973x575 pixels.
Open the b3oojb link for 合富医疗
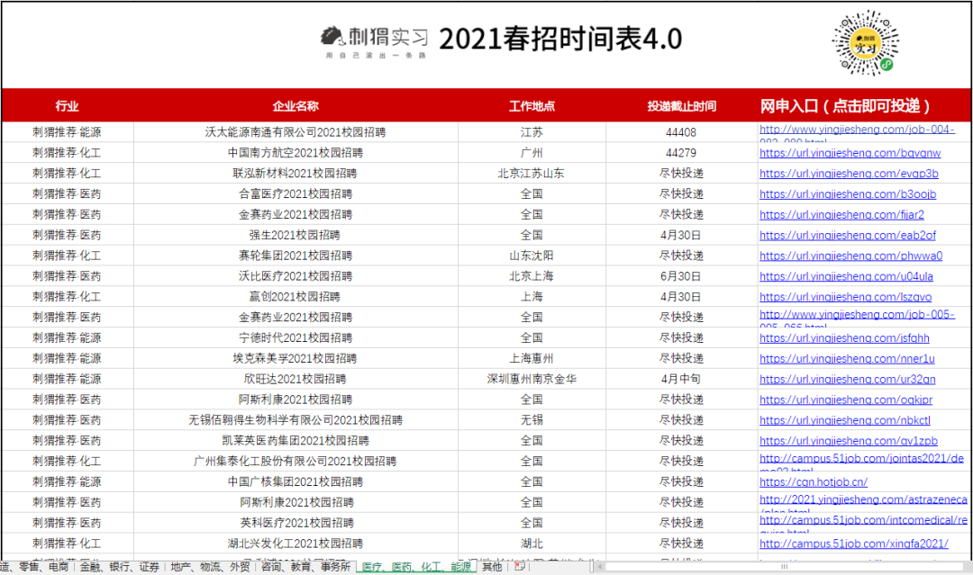[x=848, y=194]
